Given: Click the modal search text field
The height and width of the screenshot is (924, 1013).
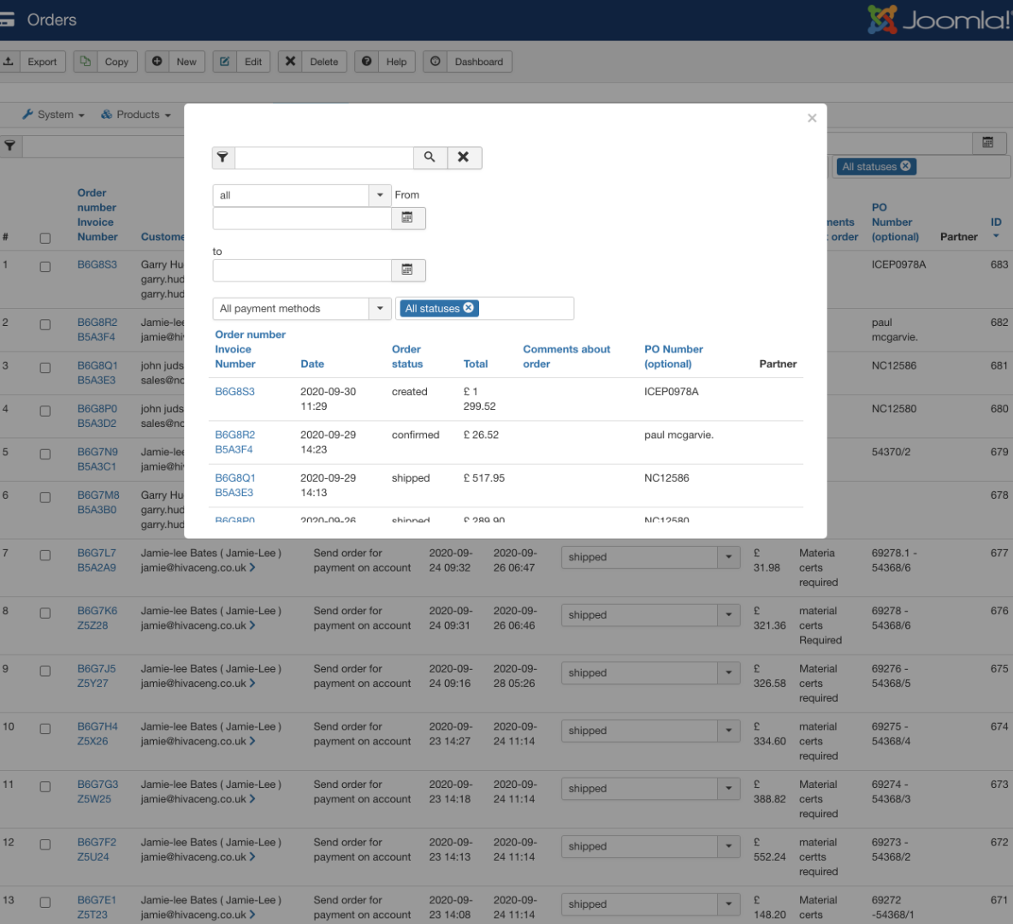Looking at the screenshot, I should point(323,157).
